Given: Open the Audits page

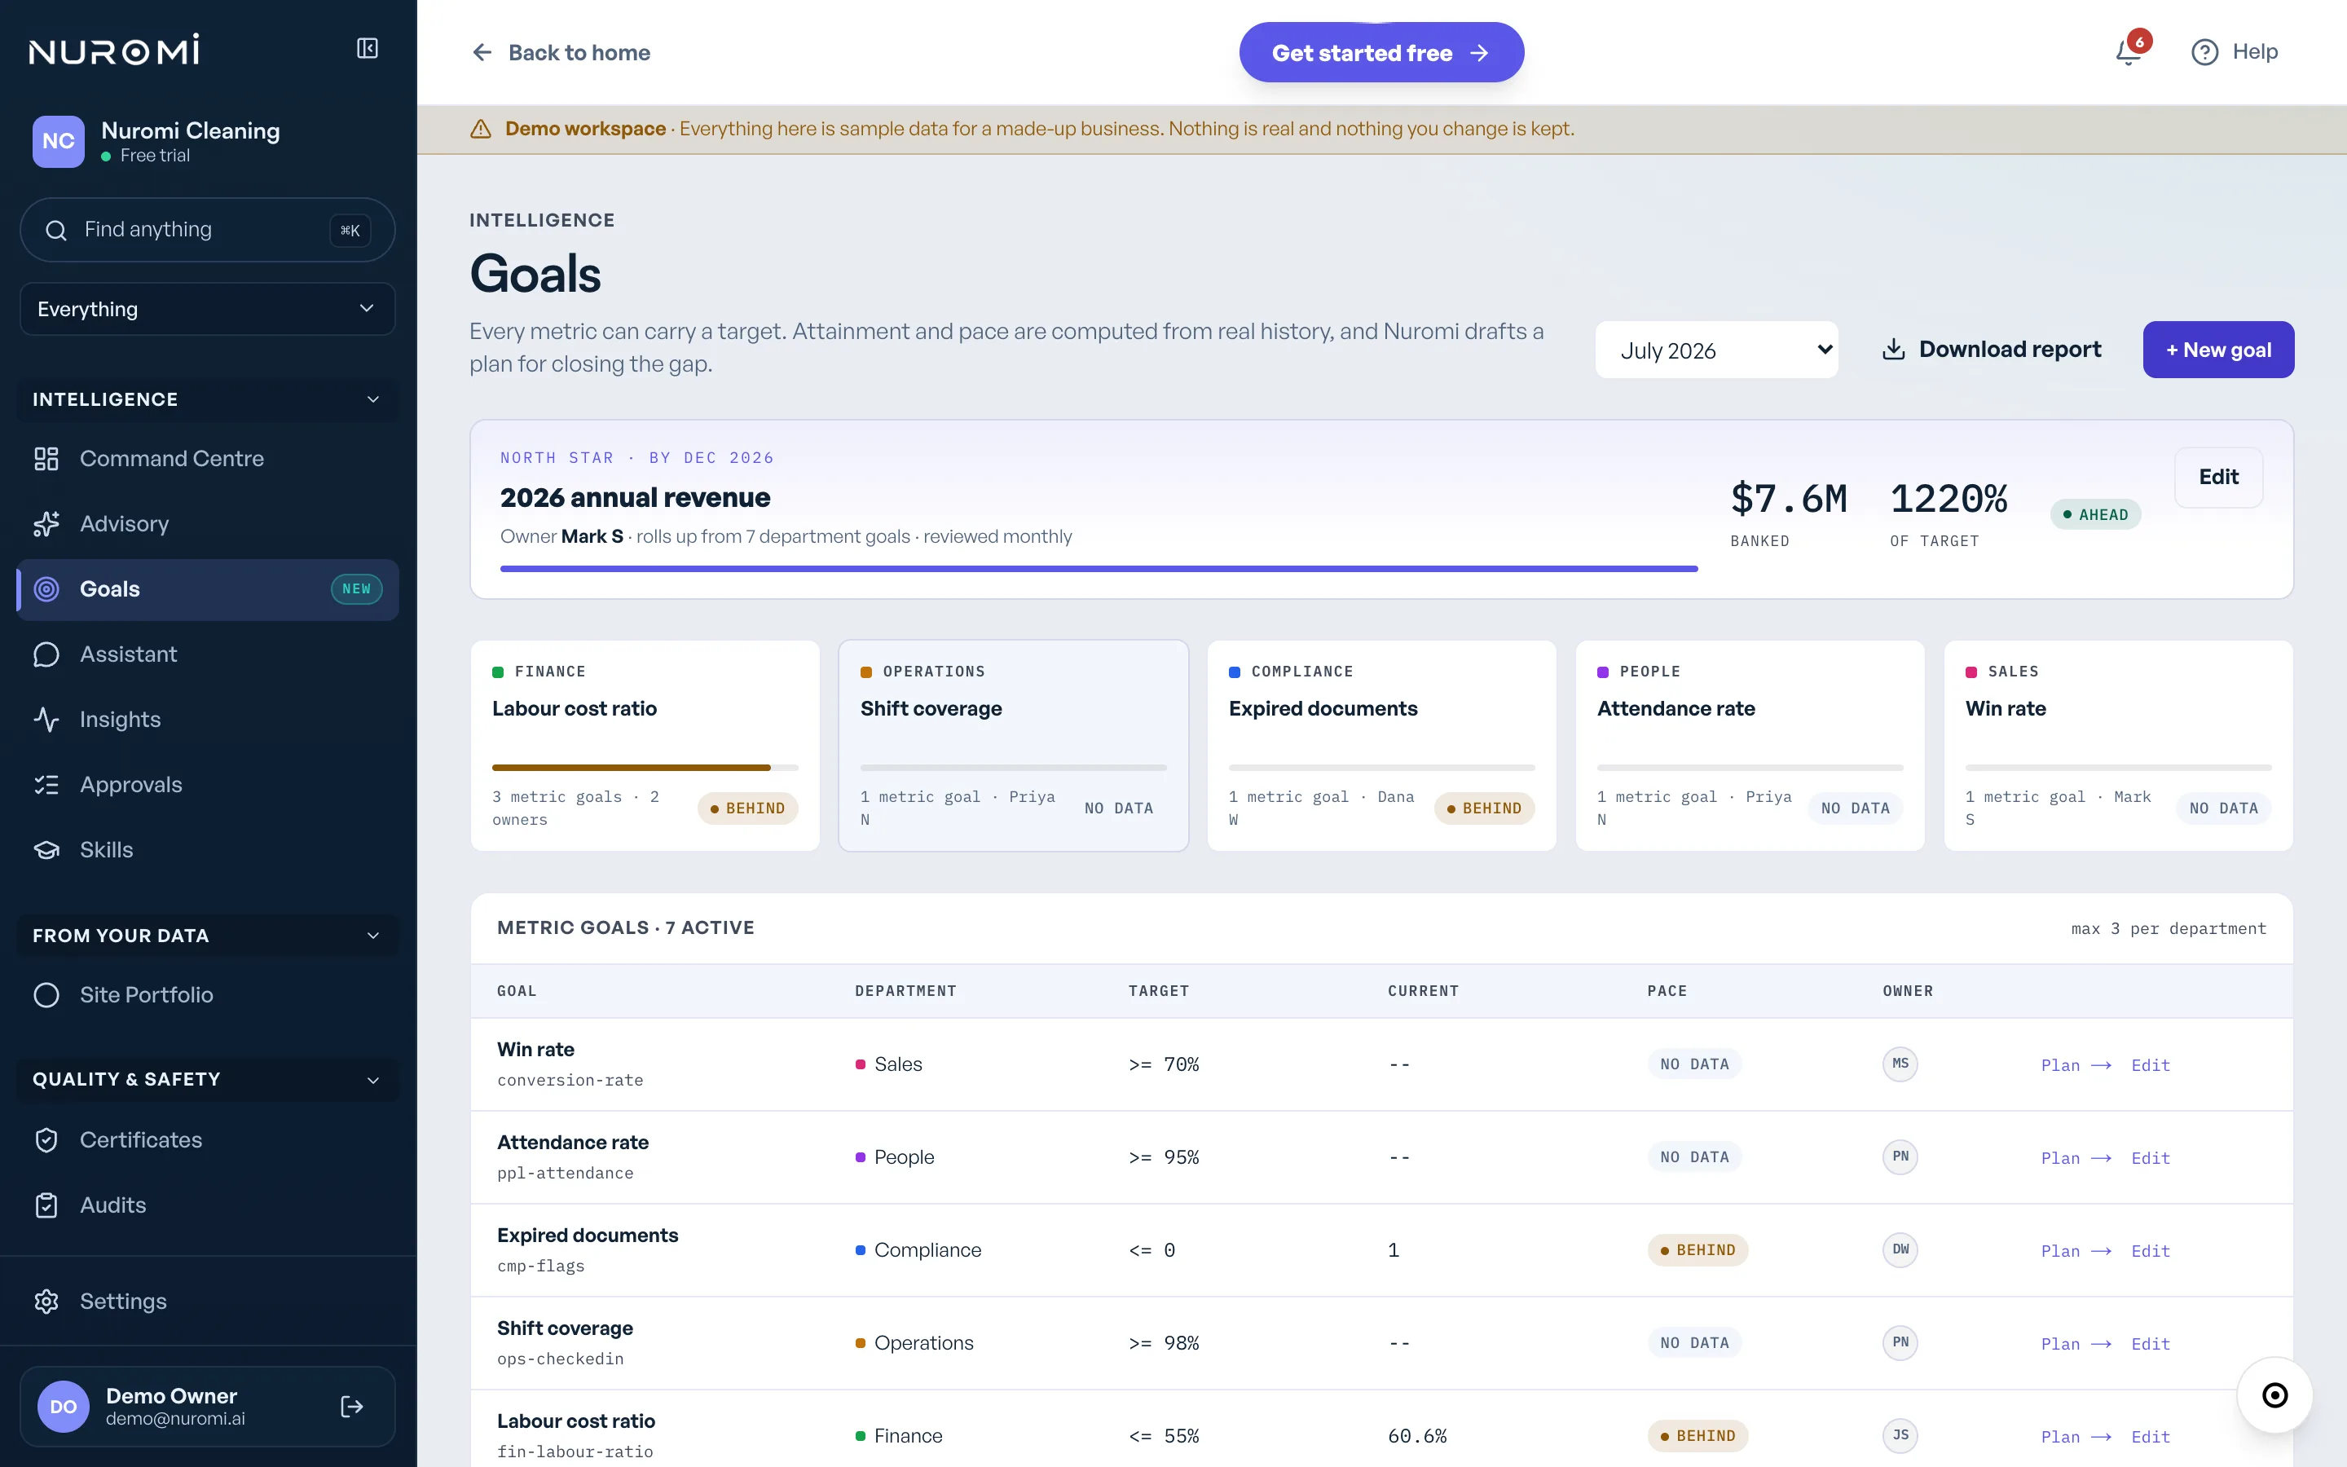Looking at the screenshot, I should 208,1205.
